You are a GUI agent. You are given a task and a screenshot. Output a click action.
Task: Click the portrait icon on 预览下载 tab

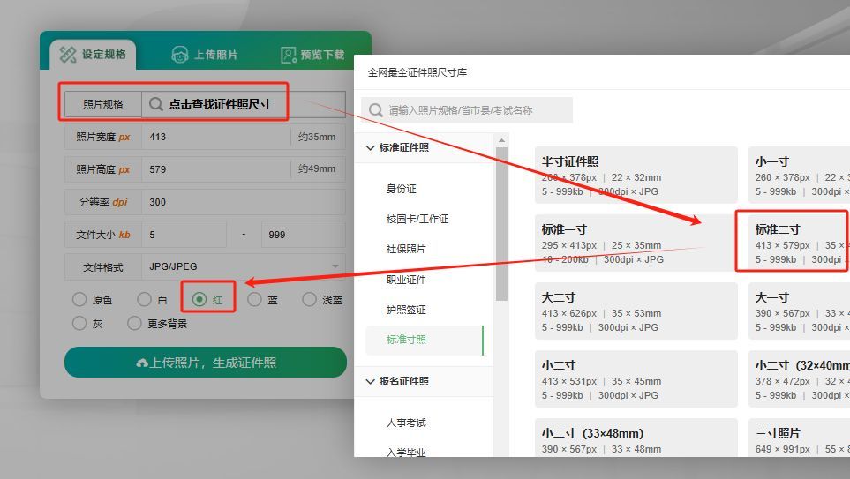click(x=288, y=55)
